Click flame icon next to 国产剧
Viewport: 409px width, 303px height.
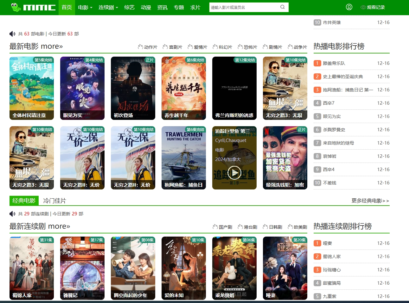coord(215,227)
